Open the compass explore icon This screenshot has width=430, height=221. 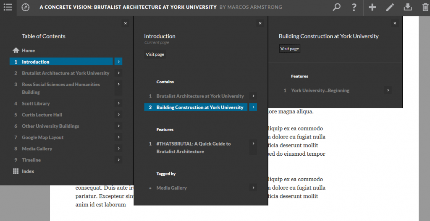[26, 8]
